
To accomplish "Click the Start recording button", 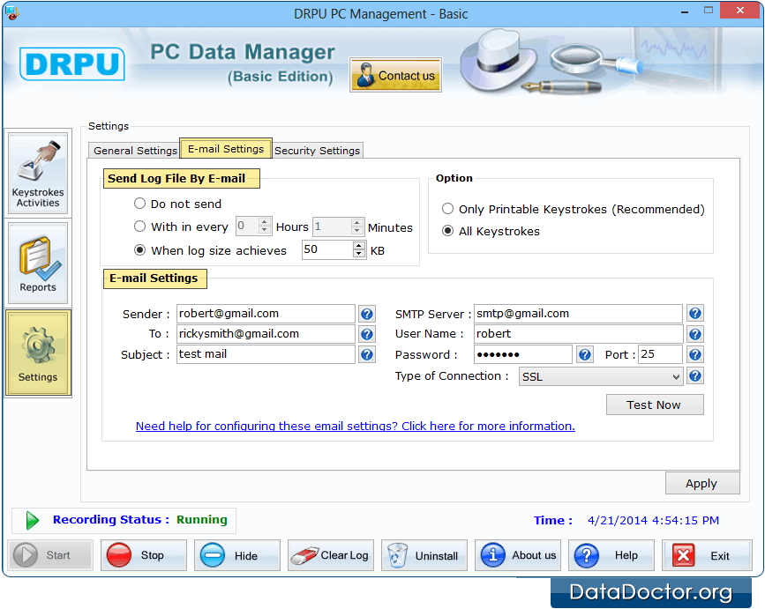I will [50, 555].
